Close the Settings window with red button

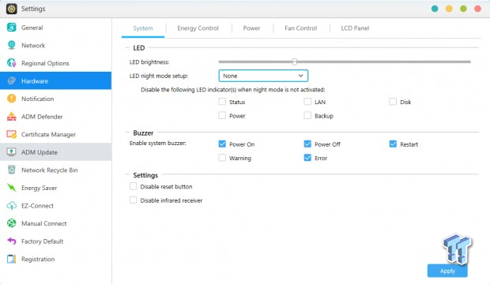477,9
